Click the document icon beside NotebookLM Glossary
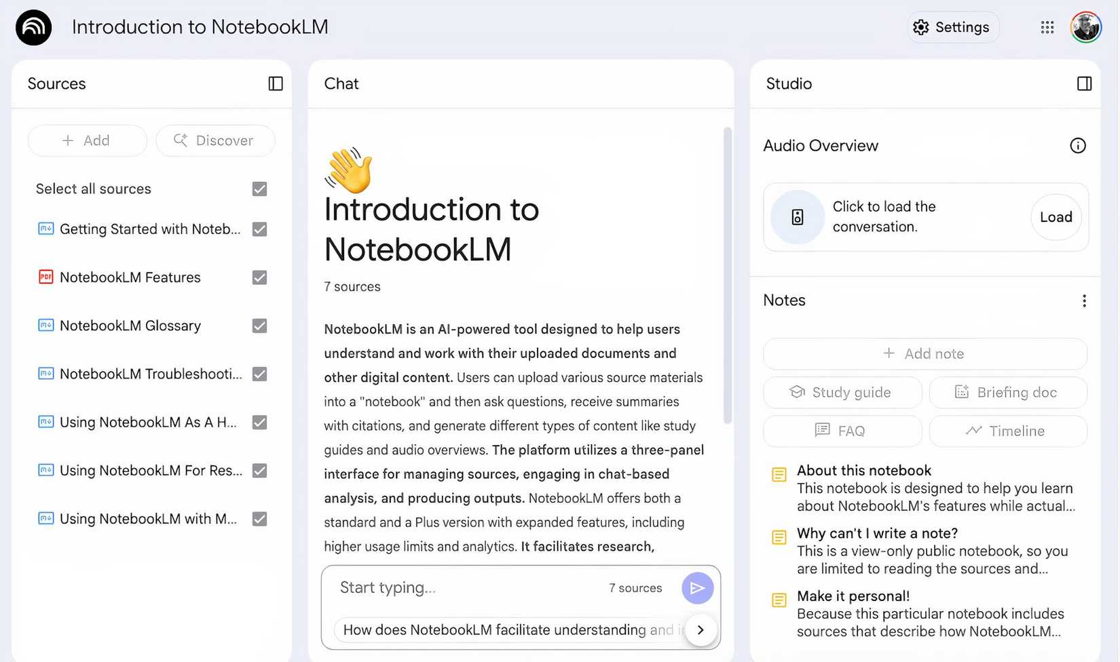The height and width of the screenshot is (662, 1120). click(x=45, y=326)
